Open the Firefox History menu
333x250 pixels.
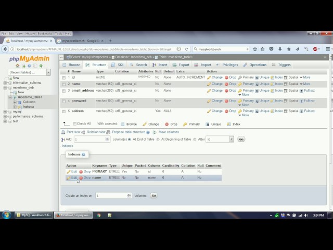tap(30, 33)
